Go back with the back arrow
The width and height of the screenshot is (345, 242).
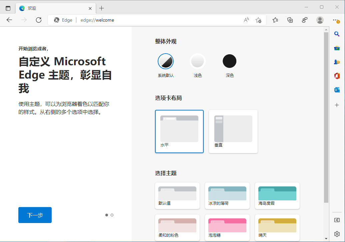click(9, 20)
